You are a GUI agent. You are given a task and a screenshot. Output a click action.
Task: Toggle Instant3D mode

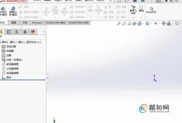151,10
